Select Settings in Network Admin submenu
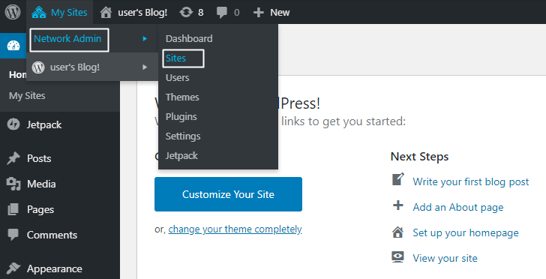The width and height of the screenshot is (546, 279). [183, 136]
